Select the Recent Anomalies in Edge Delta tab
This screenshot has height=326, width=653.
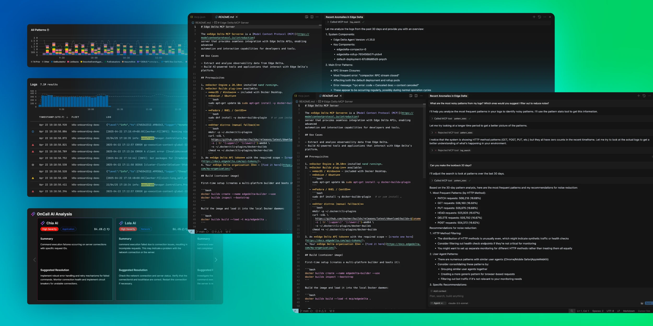click(449, 96)
